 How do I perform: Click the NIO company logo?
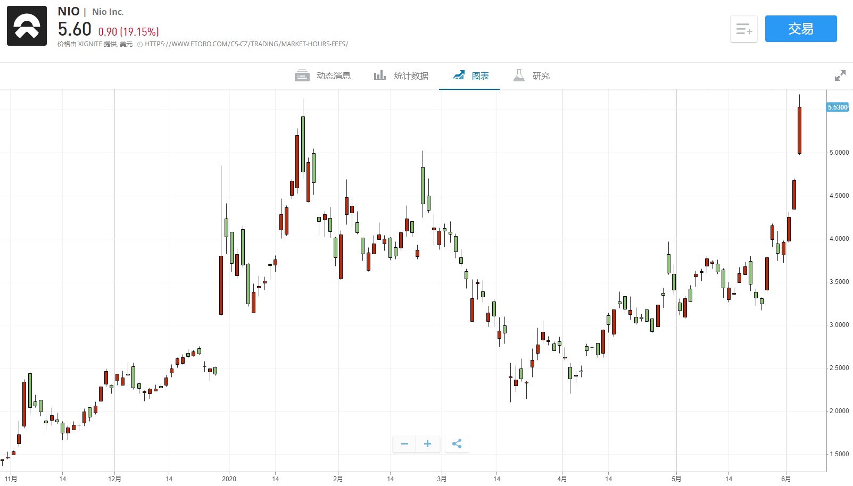pos(27,26)
